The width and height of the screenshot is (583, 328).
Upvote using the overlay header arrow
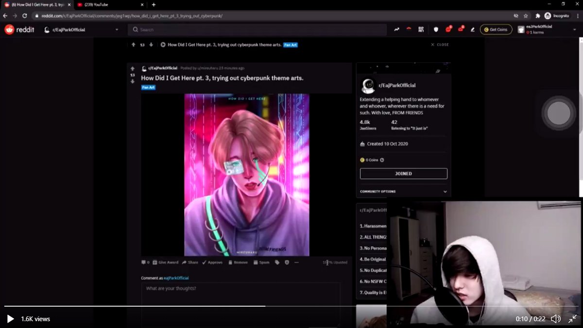tap(134, 45)
